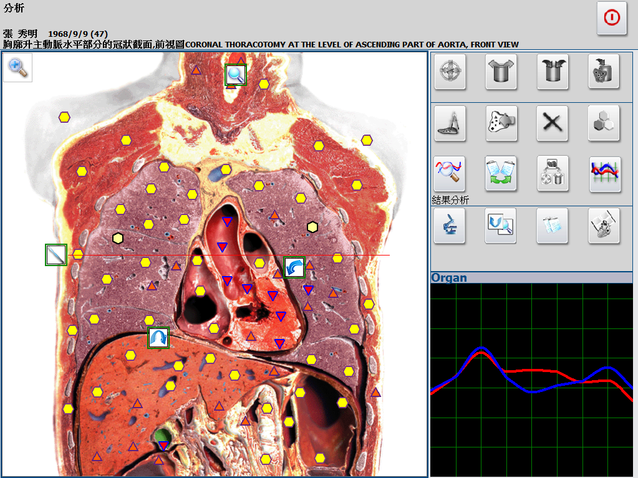Click the two pale clipboards report button
This screenshot has height=478, width=638.
click(552, 226)
